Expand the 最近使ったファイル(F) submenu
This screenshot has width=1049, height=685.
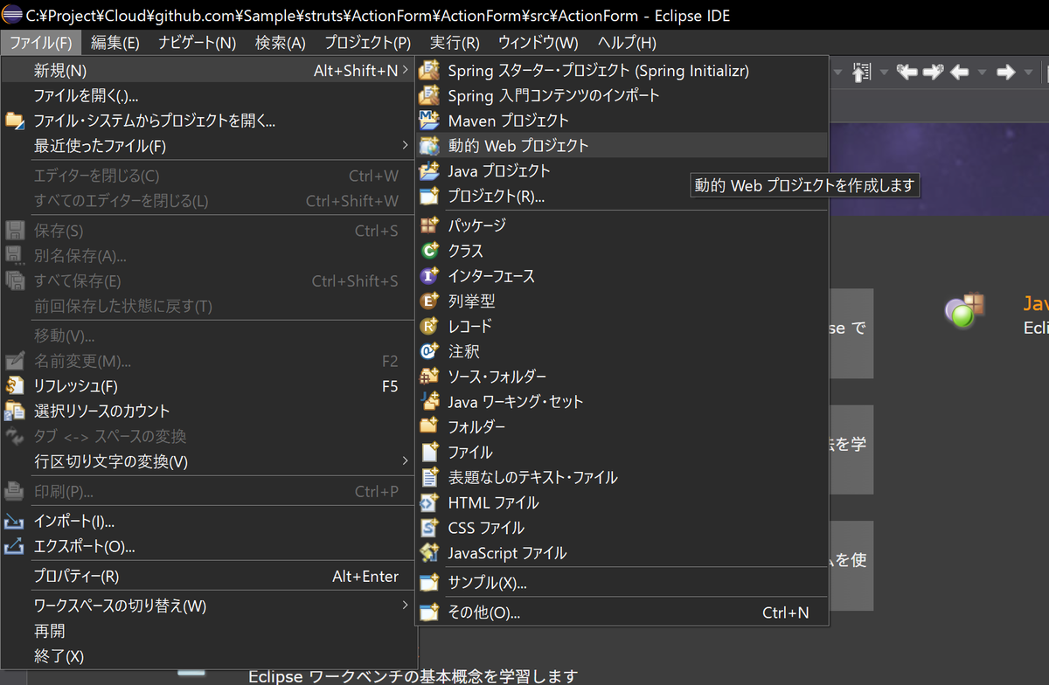208,146
